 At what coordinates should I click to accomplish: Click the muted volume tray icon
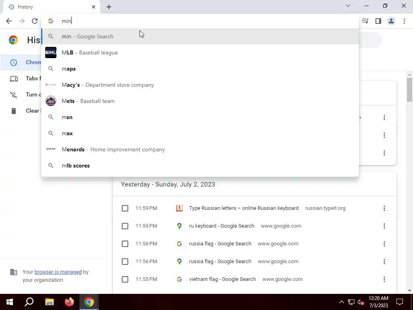tap(361, 302)
